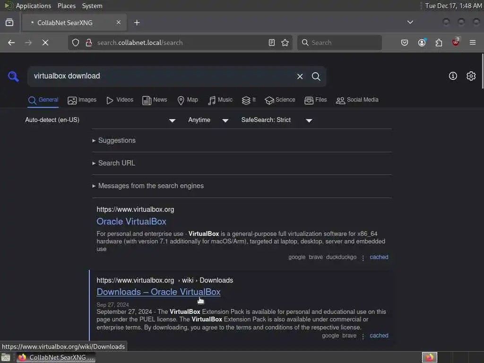
Task: Select CollabNet SearXNG taskbar window button
Action: click(x=56, y=357)
